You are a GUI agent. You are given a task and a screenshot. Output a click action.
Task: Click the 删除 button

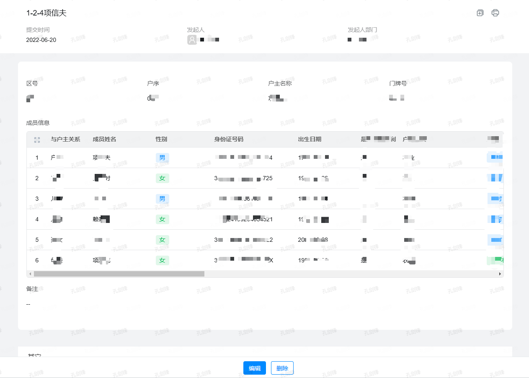(282, 368)
